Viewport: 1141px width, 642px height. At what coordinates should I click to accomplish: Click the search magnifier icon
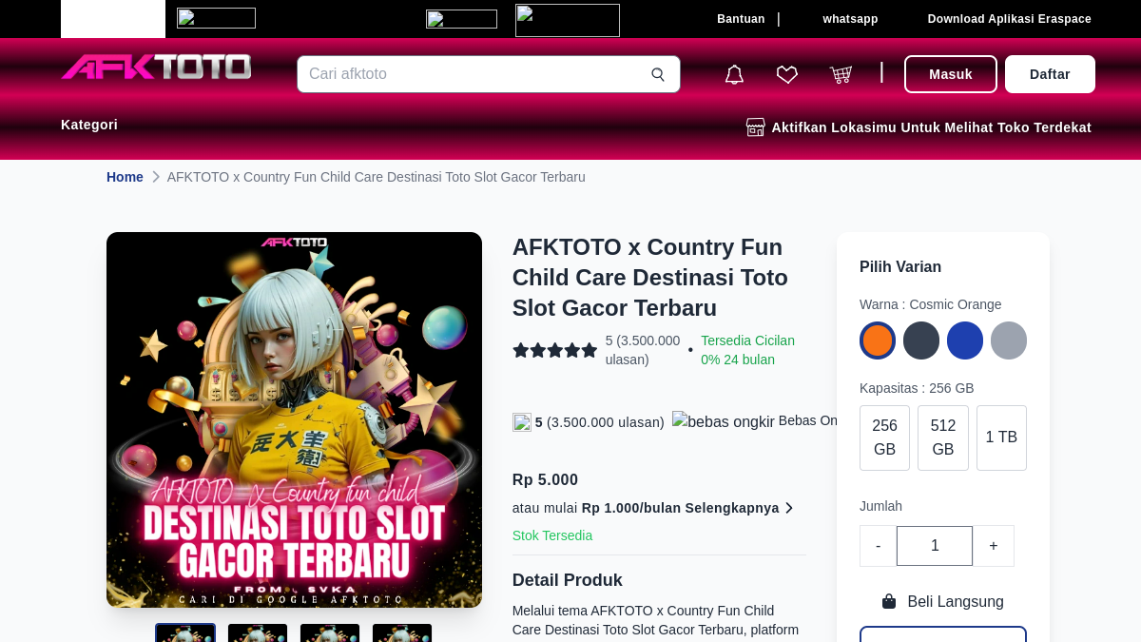tap(658, 74)
